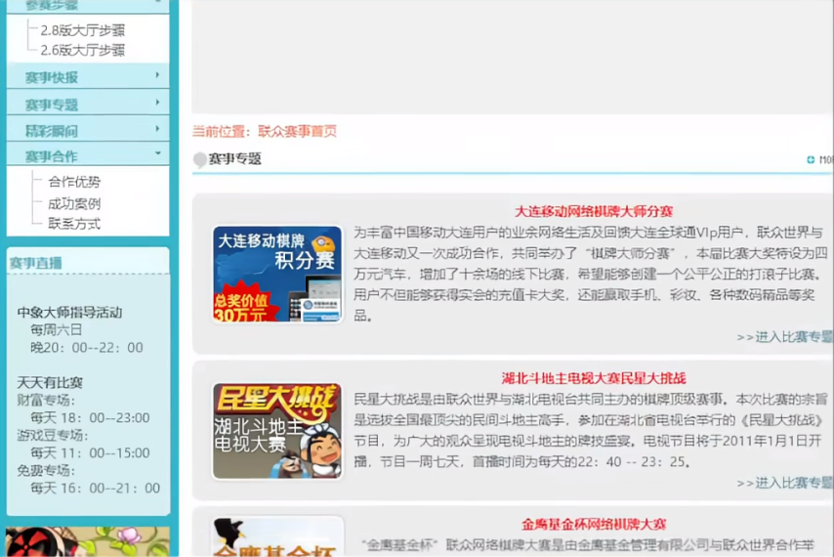Click the 大连移动棋牌积分赛 banner image
834x557 pixels.
point(277,274)
